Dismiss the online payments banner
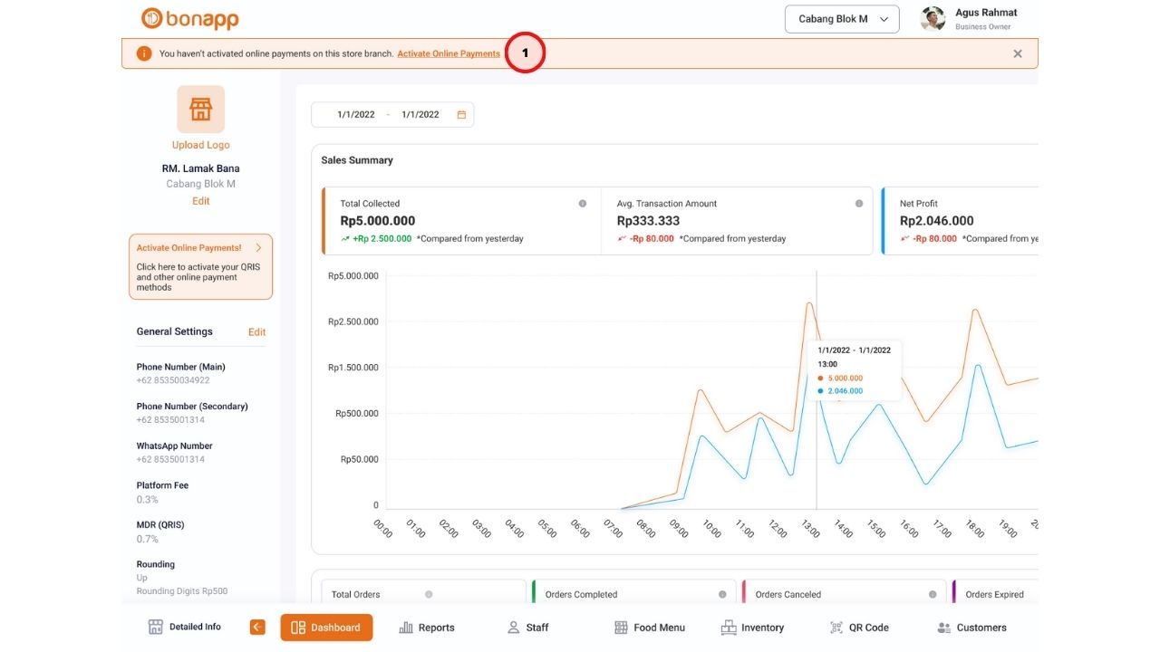 coord(1018,53)
